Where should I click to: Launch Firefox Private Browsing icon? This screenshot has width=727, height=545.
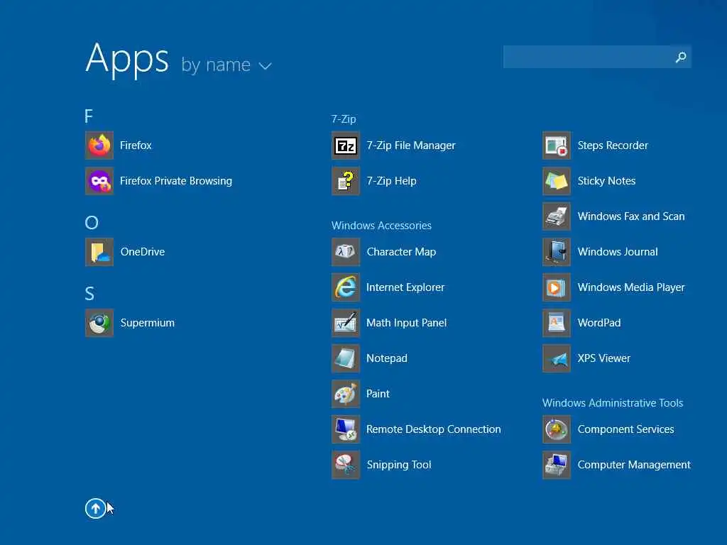[x=99, y=181]
